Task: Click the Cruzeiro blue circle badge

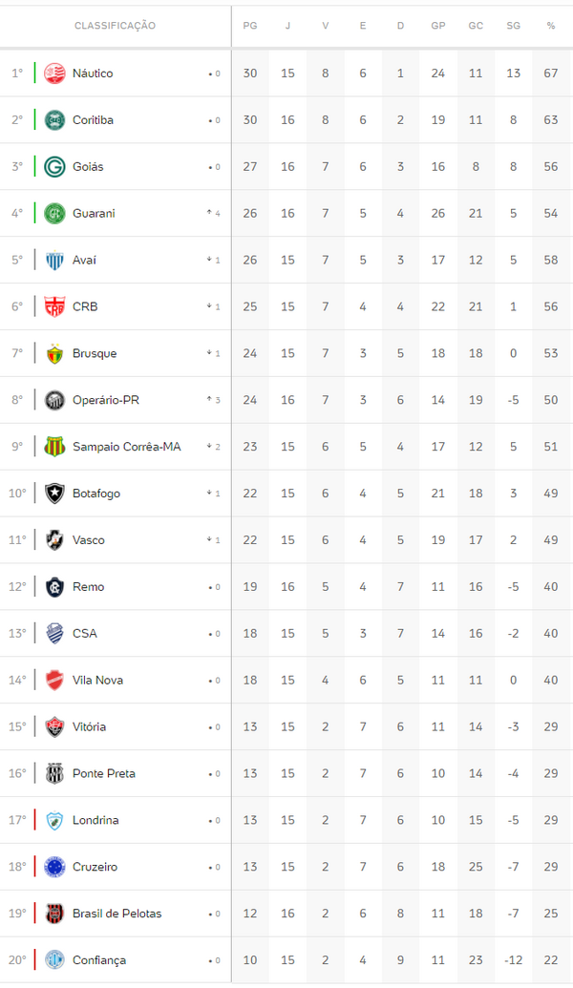Action: pyautogui.click(x=54, y=867)
